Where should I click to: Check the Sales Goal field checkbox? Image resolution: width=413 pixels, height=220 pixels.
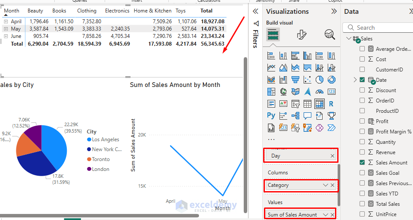coord(362,173)
